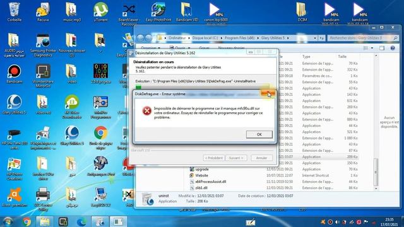Select the video folder on desktop

71,74
